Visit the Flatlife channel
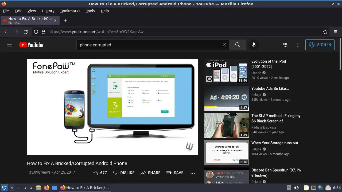 point(256,73)
